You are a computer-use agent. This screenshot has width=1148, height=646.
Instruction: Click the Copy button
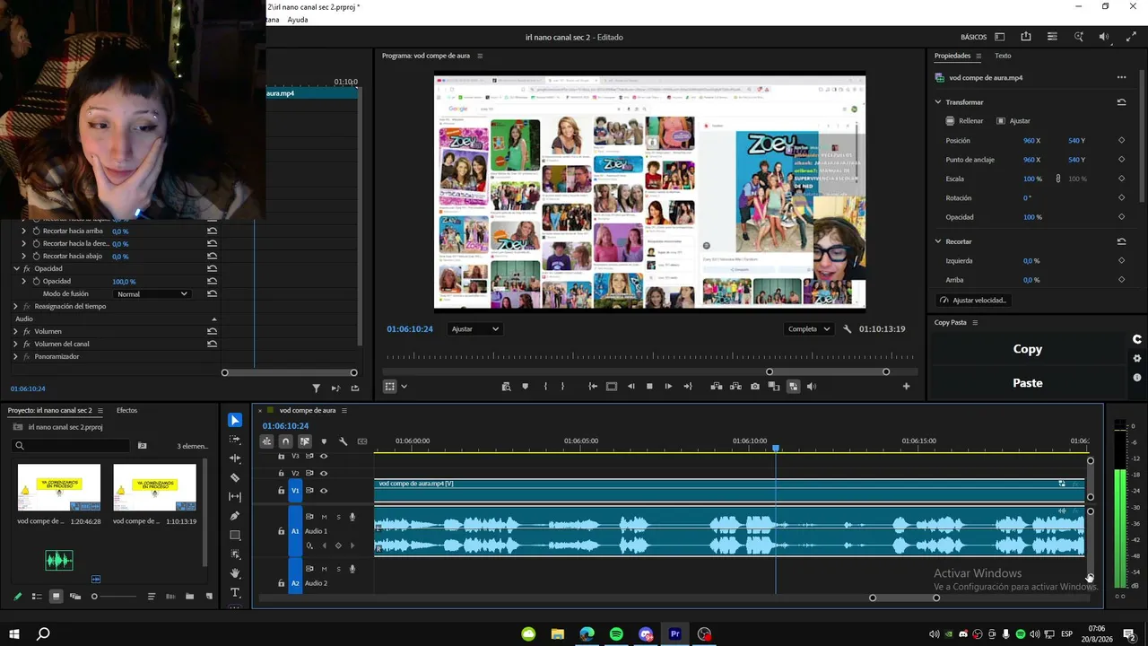1028,349
